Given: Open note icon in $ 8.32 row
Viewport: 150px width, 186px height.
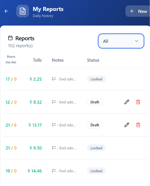Looking at the screenshot, I should (54, 102).
